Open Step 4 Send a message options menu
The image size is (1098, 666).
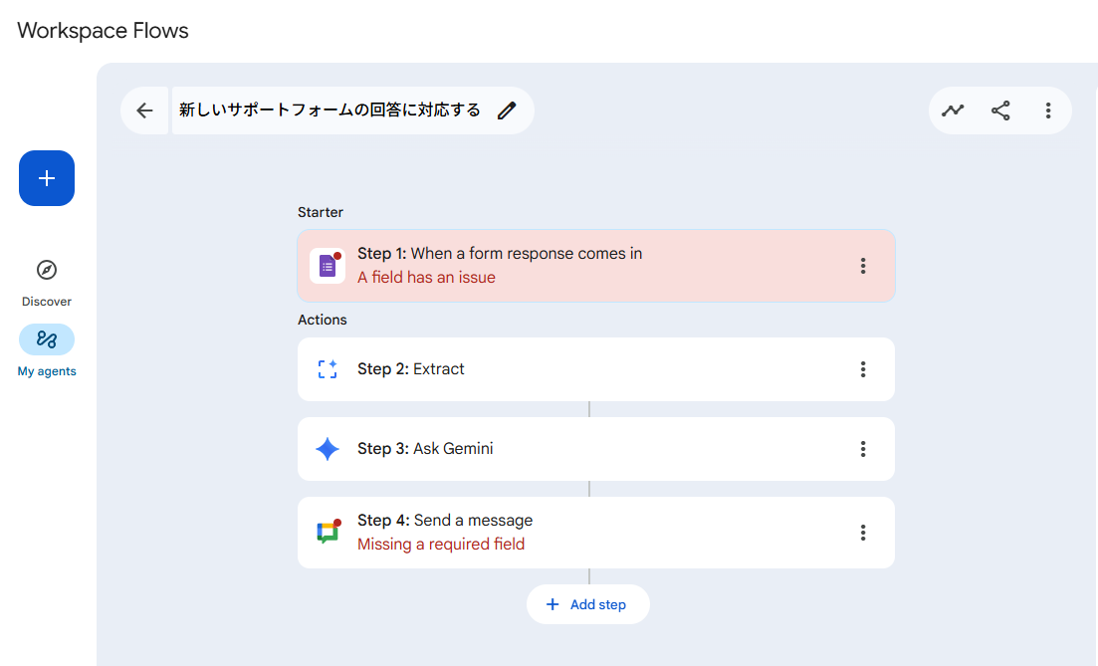point(863,533)
